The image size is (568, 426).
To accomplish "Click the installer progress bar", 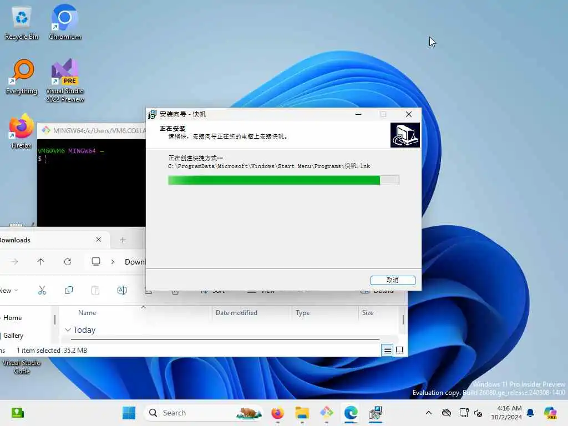I will (283, 180).
